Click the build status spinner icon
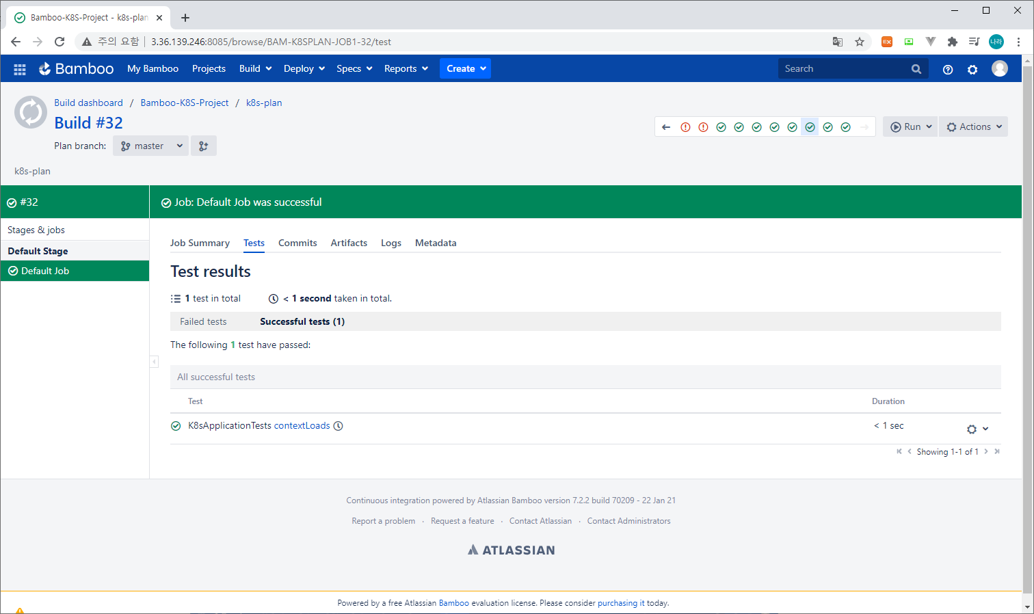The image size is (1034, 614). pos(31,113)
